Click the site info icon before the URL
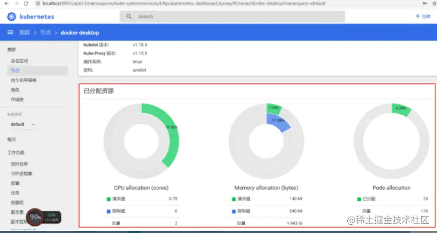Image resolution: width=437 pixels, height=233 pixels. pyautogui.click(x=38, y=3)
